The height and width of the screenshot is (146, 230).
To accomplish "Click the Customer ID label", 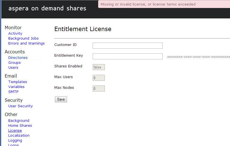I will (x=65, y=45).
